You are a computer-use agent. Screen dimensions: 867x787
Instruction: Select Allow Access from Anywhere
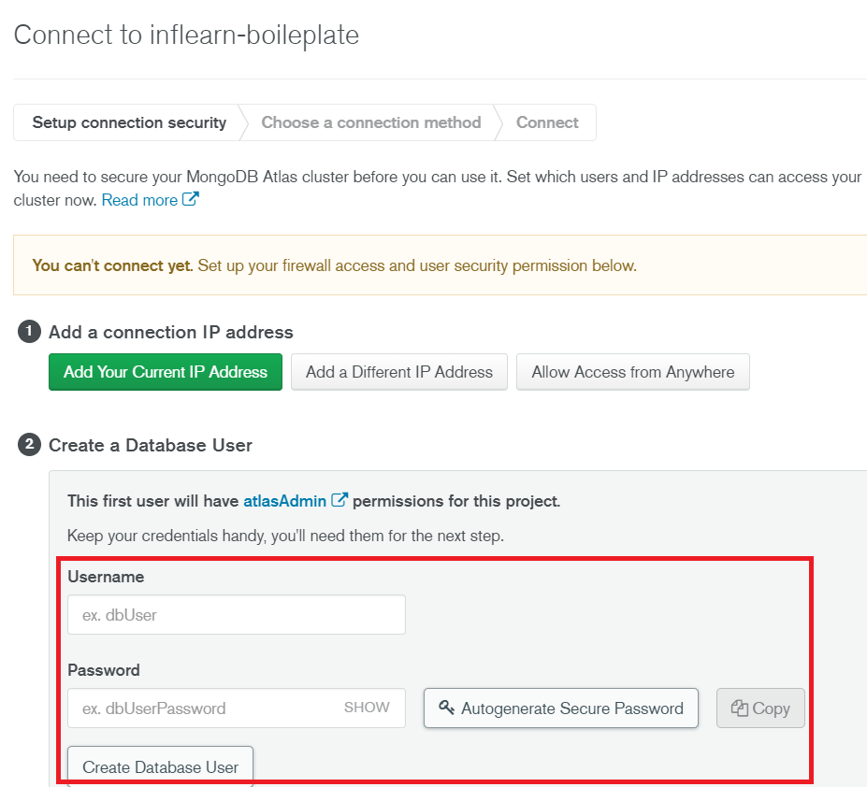tap(633, 372)
